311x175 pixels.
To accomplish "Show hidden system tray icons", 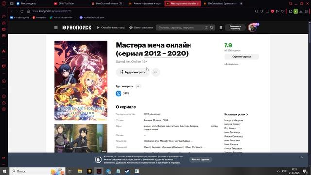I will click(x=278, y=171).
